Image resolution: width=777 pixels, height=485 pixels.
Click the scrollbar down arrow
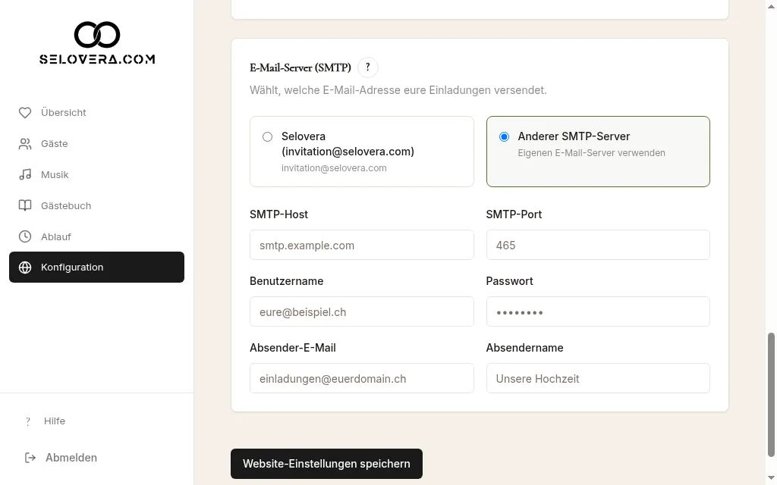click(x=771, y=479)
